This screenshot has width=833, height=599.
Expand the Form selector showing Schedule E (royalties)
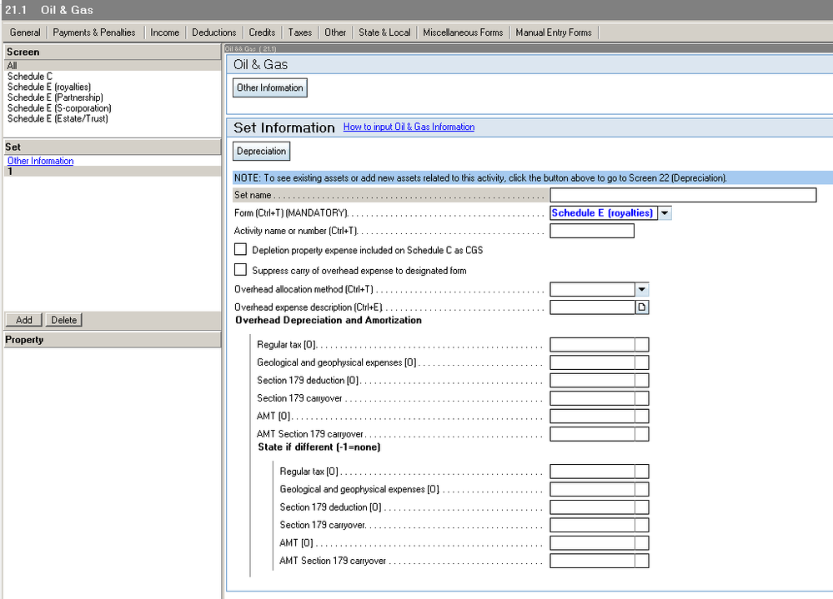coord(664,212)
